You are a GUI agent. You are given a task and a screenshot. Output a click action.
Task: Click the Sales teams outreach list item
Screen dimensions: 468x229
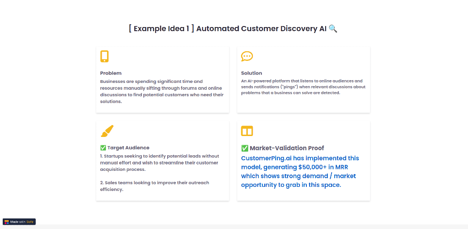(x=155, y=186)
